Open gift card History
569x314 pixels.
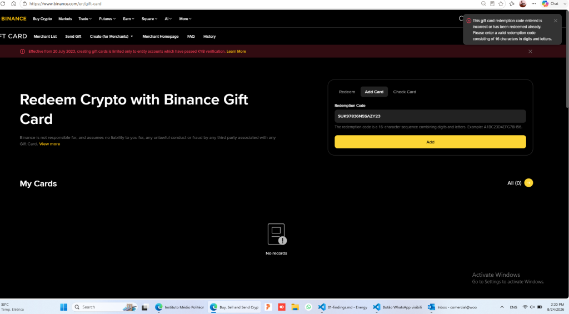point(209,36)
